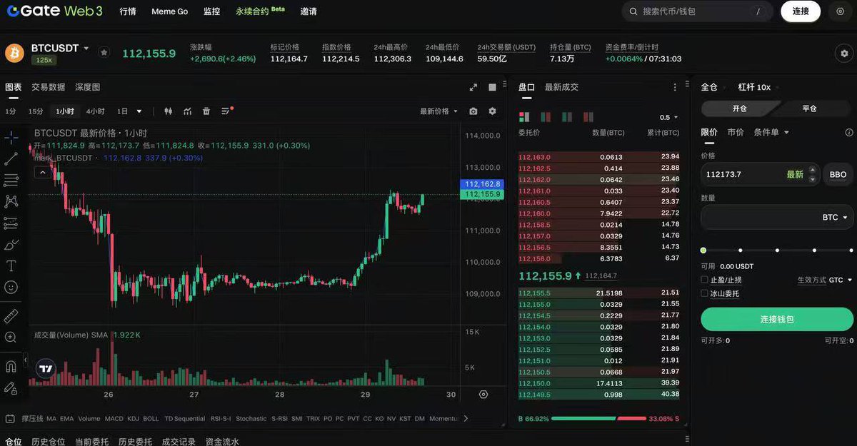Click the trash remove drawings icon

click(206, 111)
